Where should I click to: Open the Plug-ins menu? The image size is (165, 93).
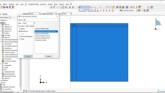point(62,4)
